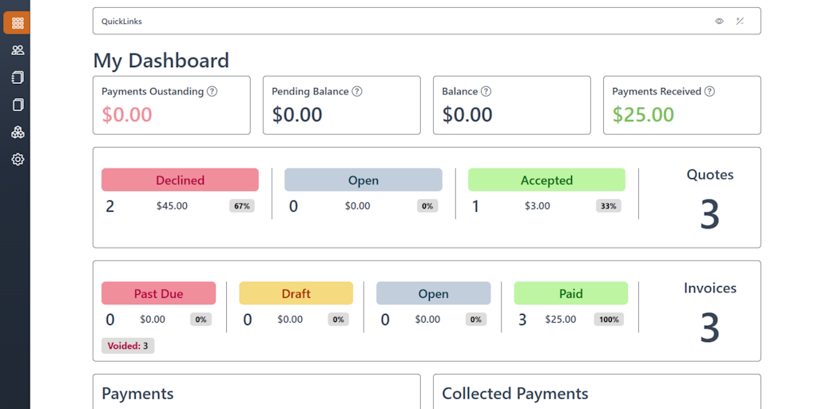
Task: Click the 0% badge under Open invoices
Action: (476, 320)
